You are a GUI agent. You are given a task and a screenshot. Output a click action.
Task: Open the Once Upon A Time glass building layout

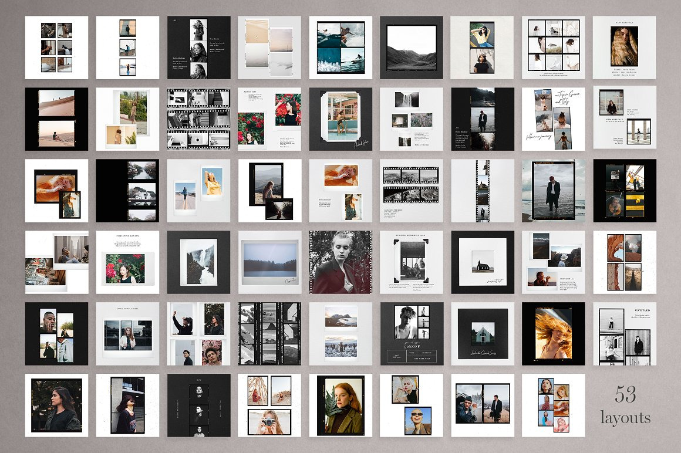tap(128, 334)
